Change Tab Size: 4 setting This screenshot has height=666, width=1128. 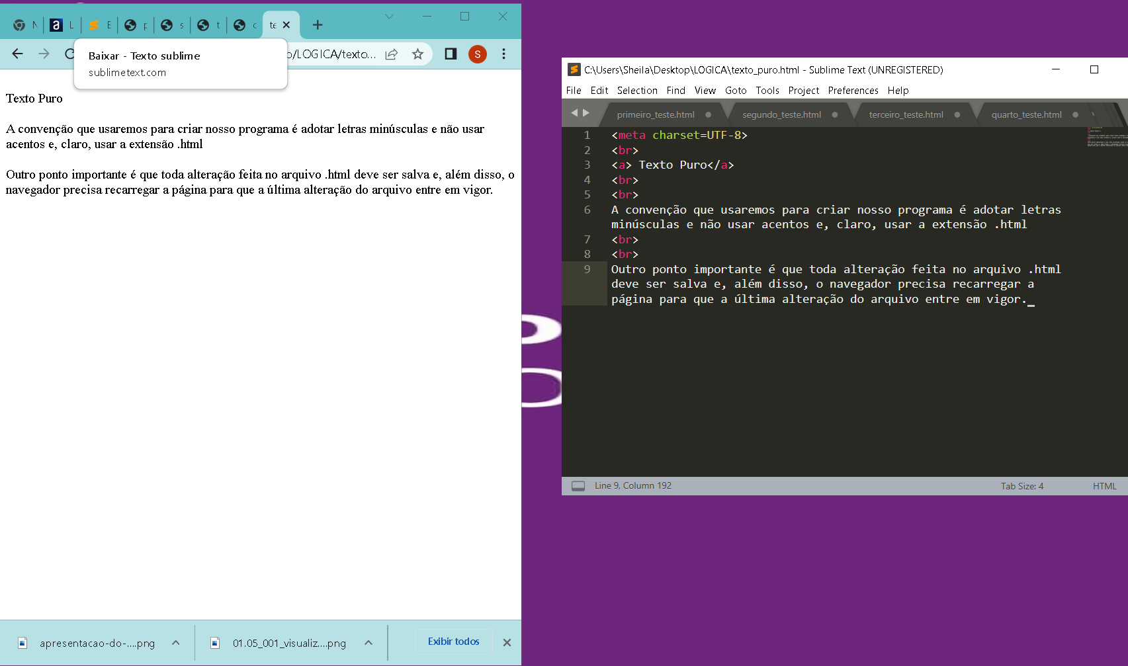coord(1021,486)
